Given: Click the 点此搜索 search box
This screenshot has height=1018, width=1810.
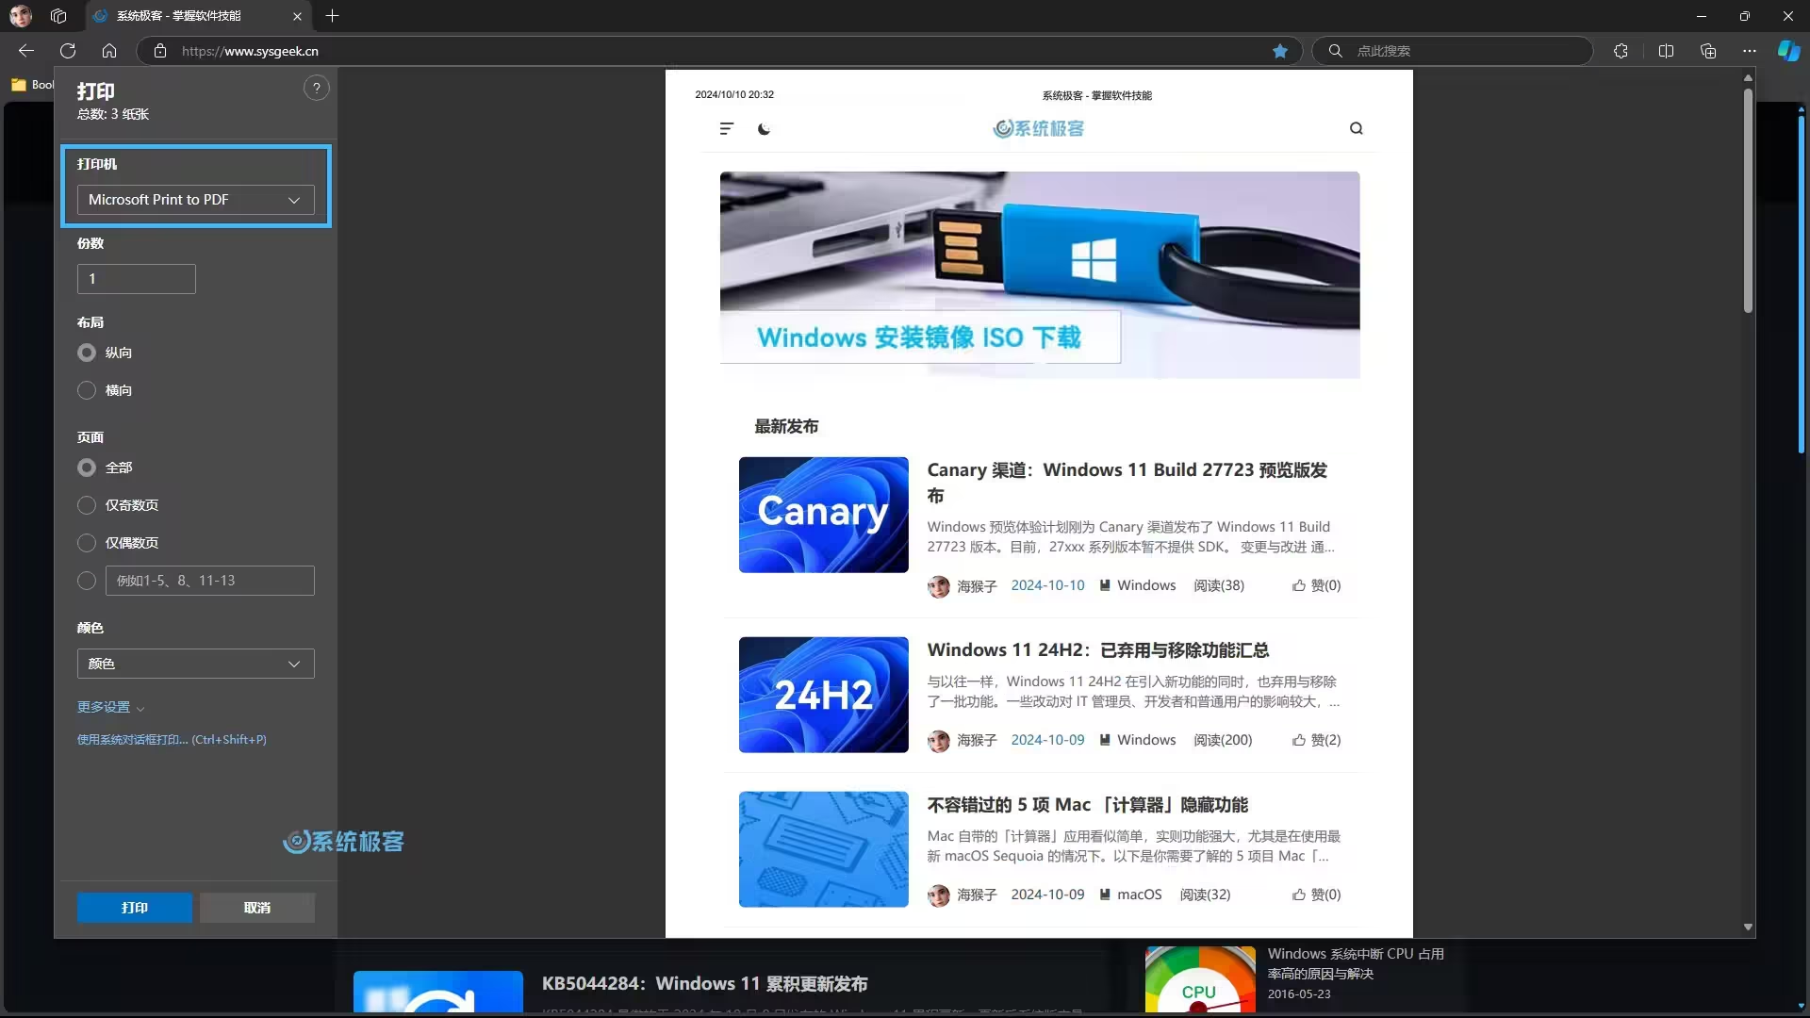Looking at the screenshot, I should point(1452,51).
